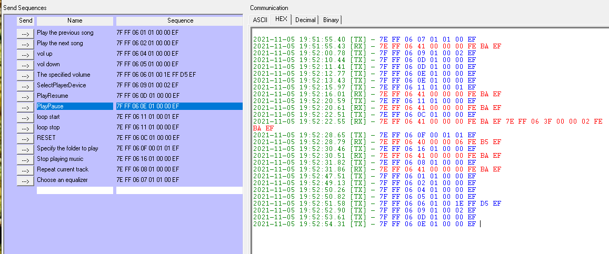The height and width of the screenshot is (254, 609).
Task: Send the 'Stop playing music' sequence
Action: pos(25,159)
